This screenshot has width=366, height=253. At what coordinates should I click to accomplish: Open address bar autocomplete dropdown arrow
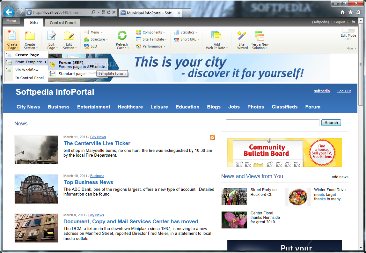[x=98, y=12]
